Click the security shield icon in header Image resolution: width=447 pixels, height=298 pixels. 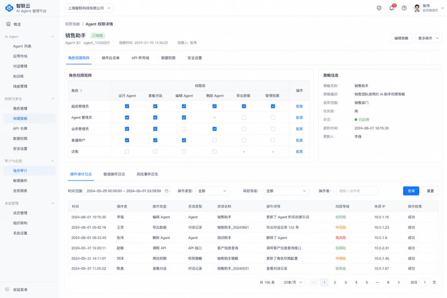coord(379,8)
